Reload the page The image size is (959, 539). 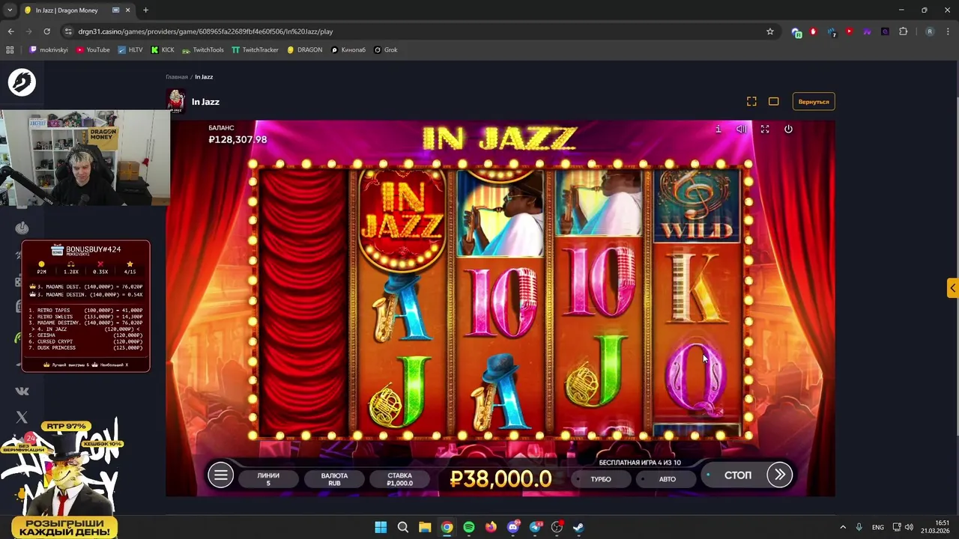[x=46, y=31]
